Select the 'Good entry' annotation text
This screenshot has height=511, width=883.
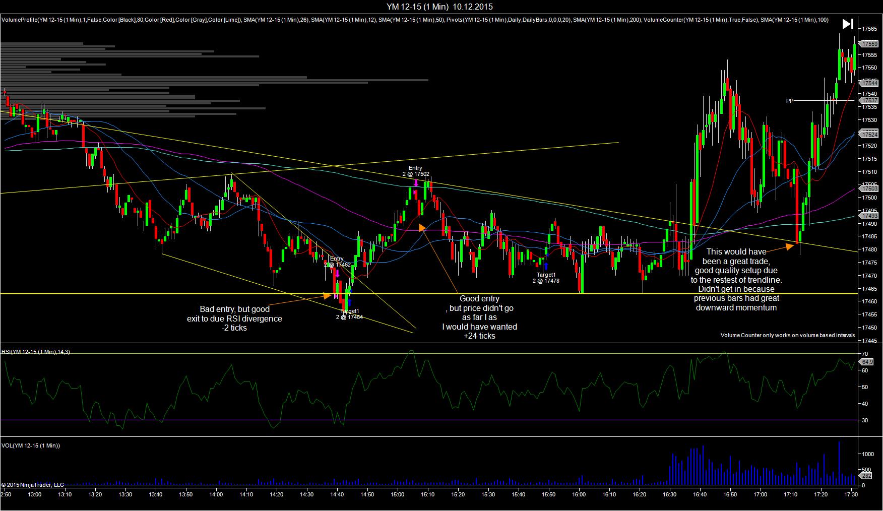[x=479, y=317]
